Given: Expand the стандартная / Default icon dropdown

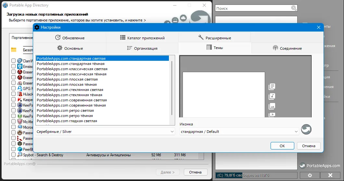Looking at the screenshot, I should [x=239, y=132].
